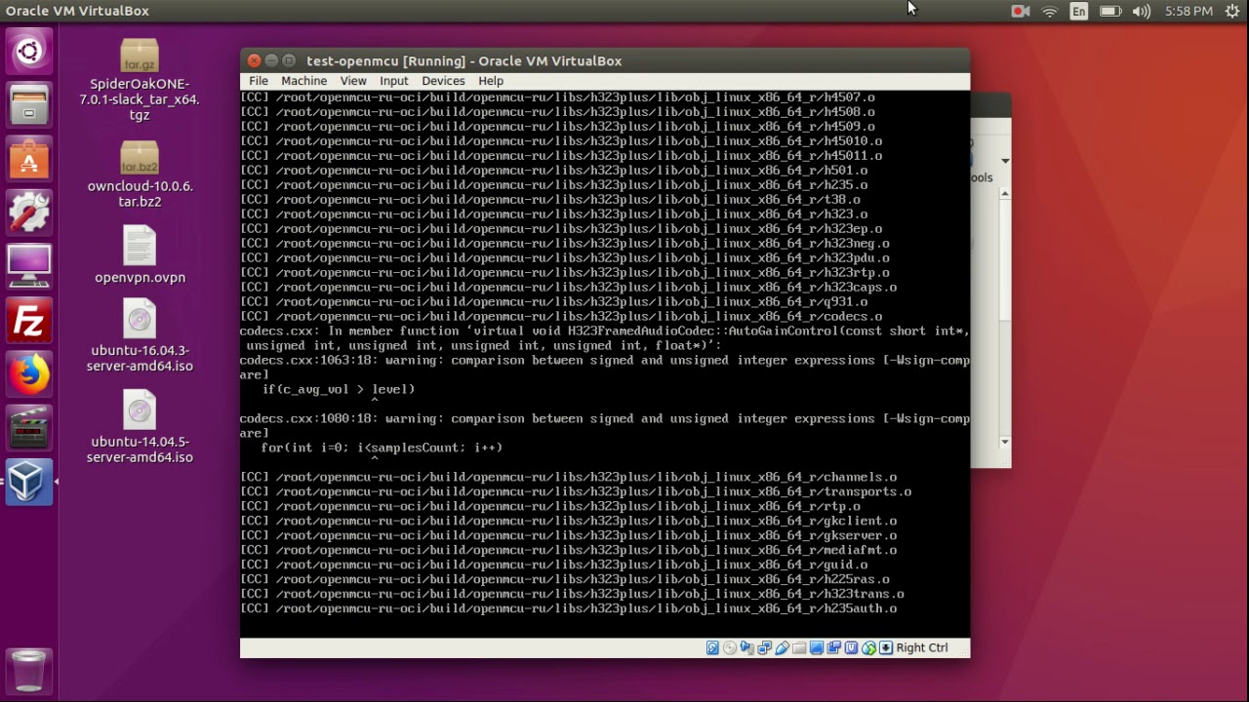This screenshot has width=1249, height=702.
Task: Open the Files manager in the launcher
Action: [29, 104]
